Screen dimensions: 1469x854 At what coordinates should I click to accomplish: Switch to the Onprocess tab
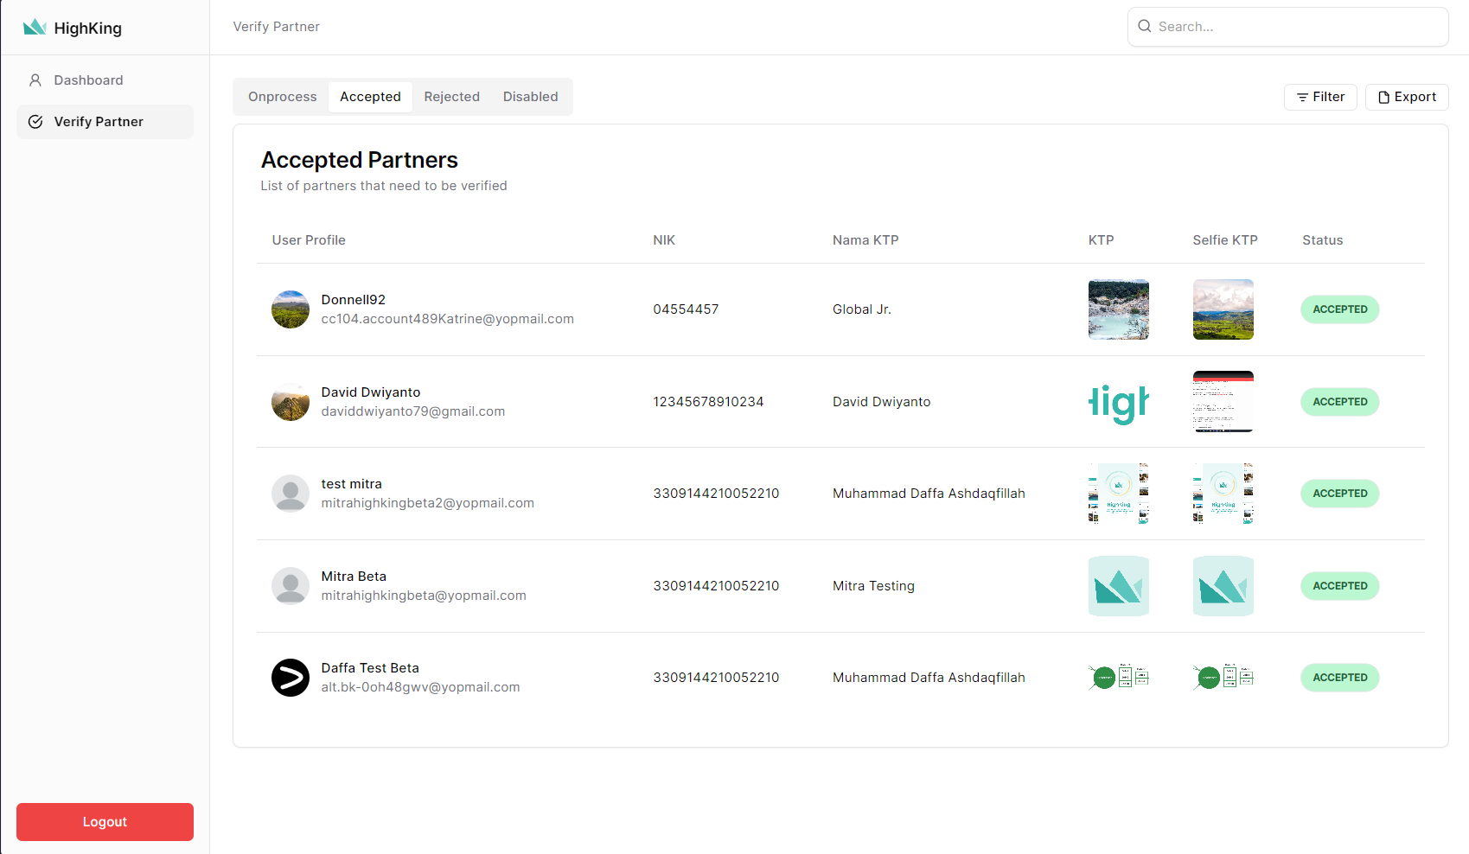tap(282, 97)
